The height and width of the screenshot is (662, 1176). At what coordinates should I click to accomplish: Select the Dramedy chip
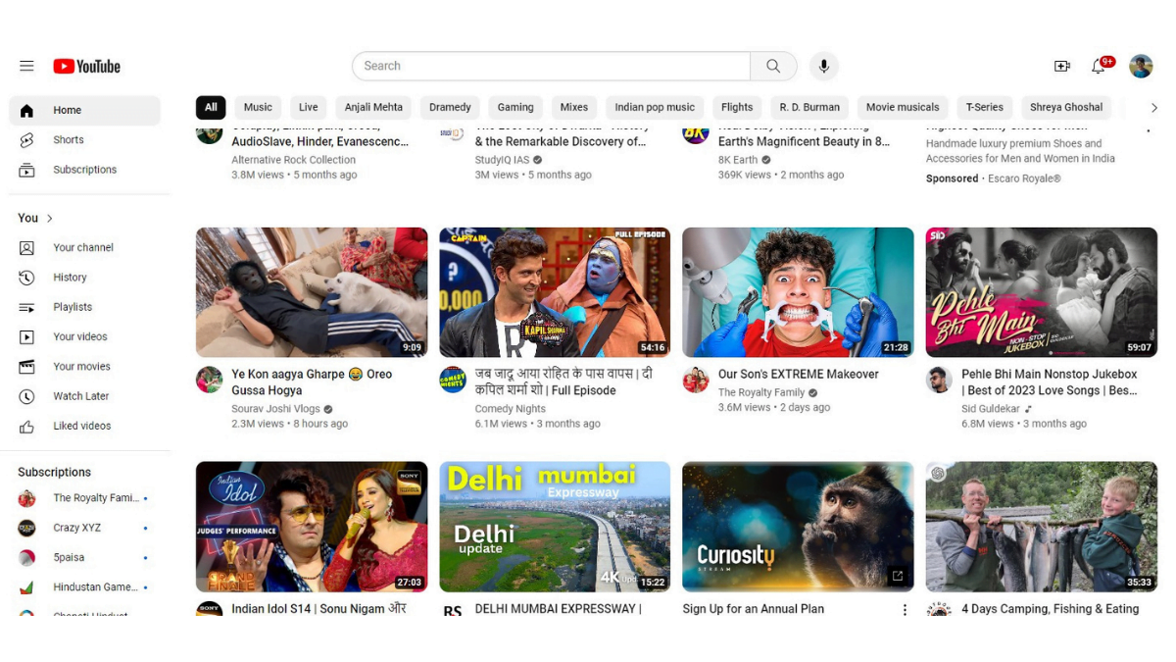pos(450,108)
